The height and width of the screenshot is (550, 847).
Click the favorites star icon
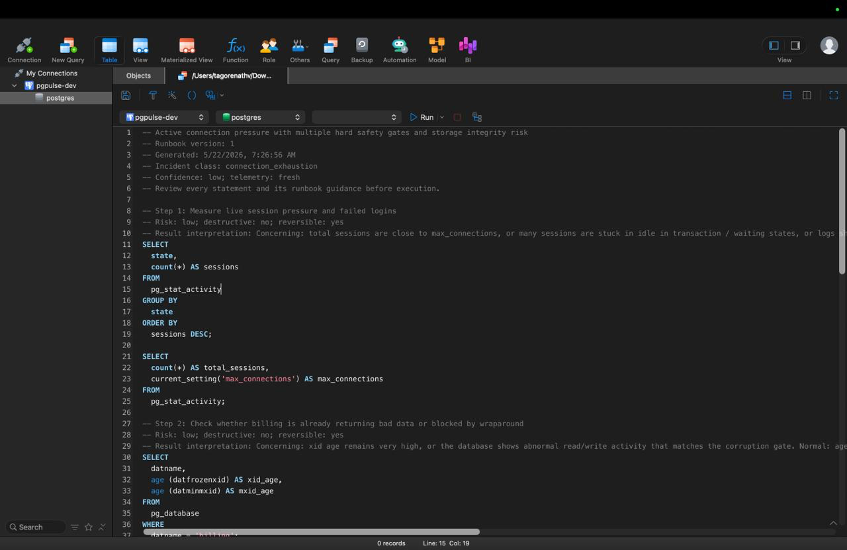tap(89, 527)
